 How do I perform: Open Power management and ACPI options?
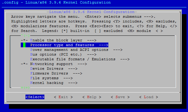[x=76, y=50]
